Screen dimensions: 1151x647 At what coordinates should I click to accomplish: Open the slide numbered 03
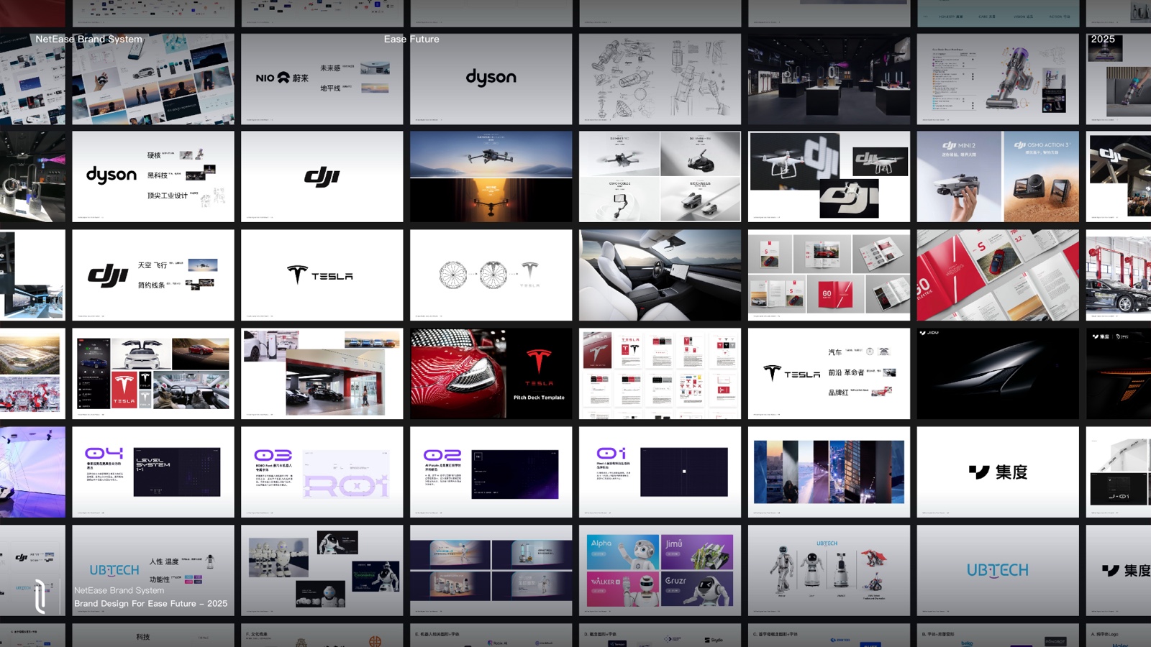click(322, 472)
